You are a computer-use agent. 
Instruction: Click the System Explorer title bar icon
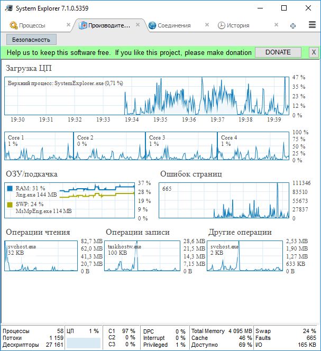click(x=9, y=8)
